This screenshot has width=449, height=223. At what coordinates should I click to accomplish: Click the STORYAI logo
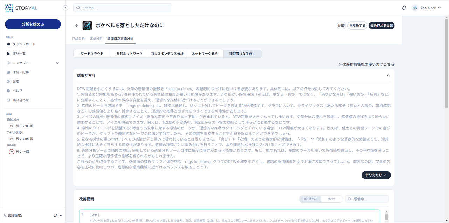click(21, 8)
